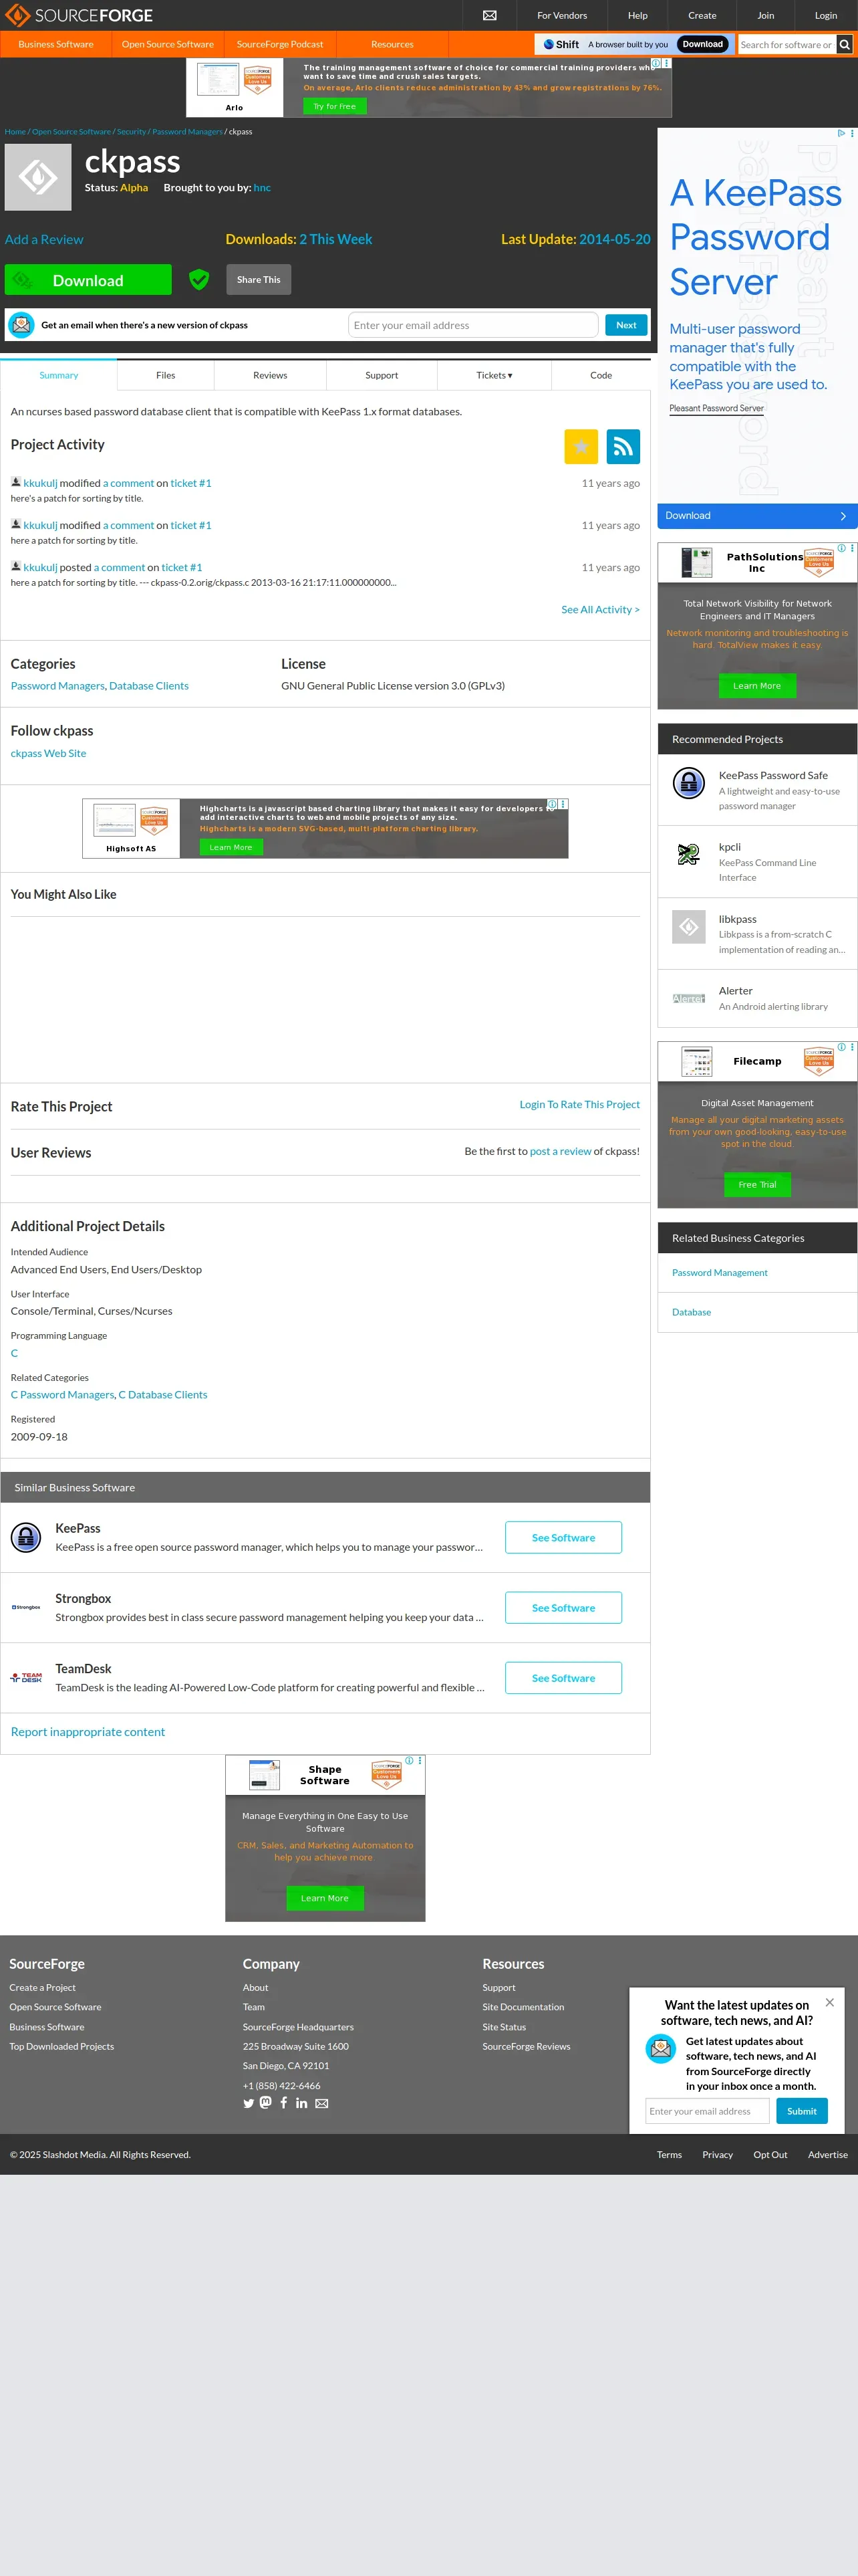858x2576 pixels.
Task: Click the ckpass project logo icon
Action: [x=38, y=177]
